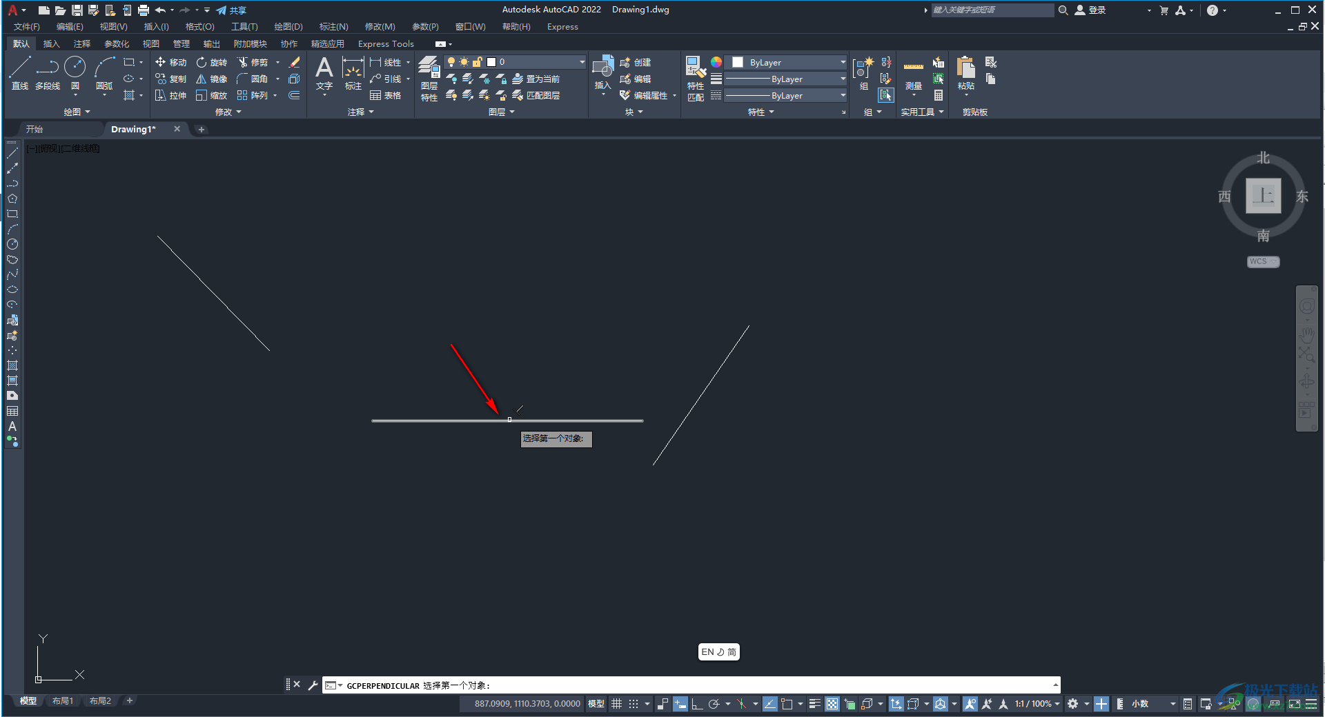Click the Move (移动) tool
Viewport: 1325px width, 717px height.
tap(170, 62)
